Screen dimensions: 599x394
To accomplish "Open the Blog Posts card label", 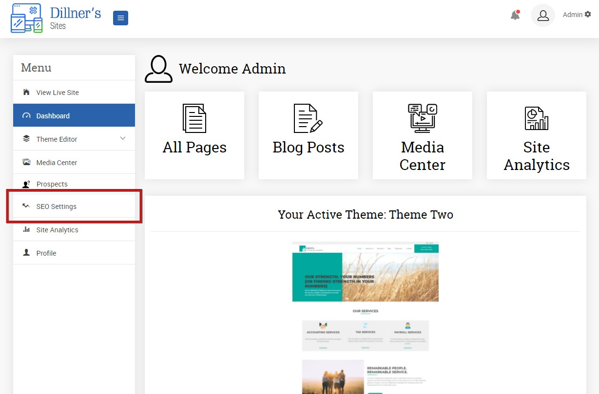I will point(309,147).
